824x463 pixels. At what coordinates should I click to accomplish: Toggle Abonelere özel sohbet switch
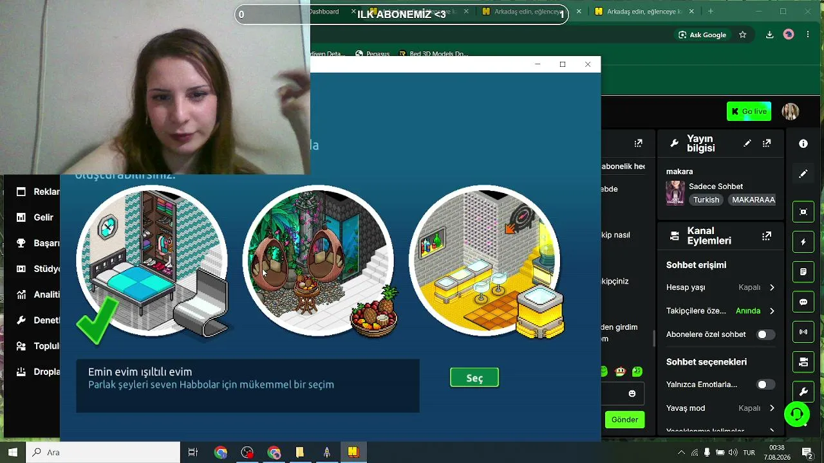[x=765, y=334]
